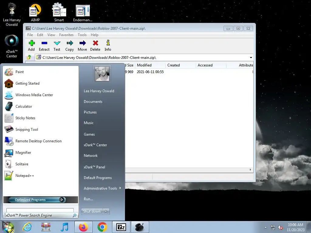Open the Edit menu
The image size is (311, 233).
(40, 35)
